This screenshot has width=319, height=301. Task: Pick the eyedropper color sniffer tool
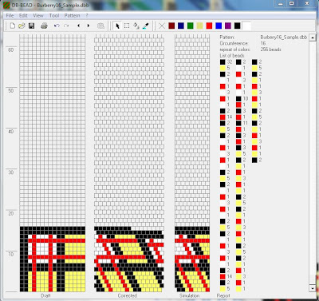click(x=146, y=26)
